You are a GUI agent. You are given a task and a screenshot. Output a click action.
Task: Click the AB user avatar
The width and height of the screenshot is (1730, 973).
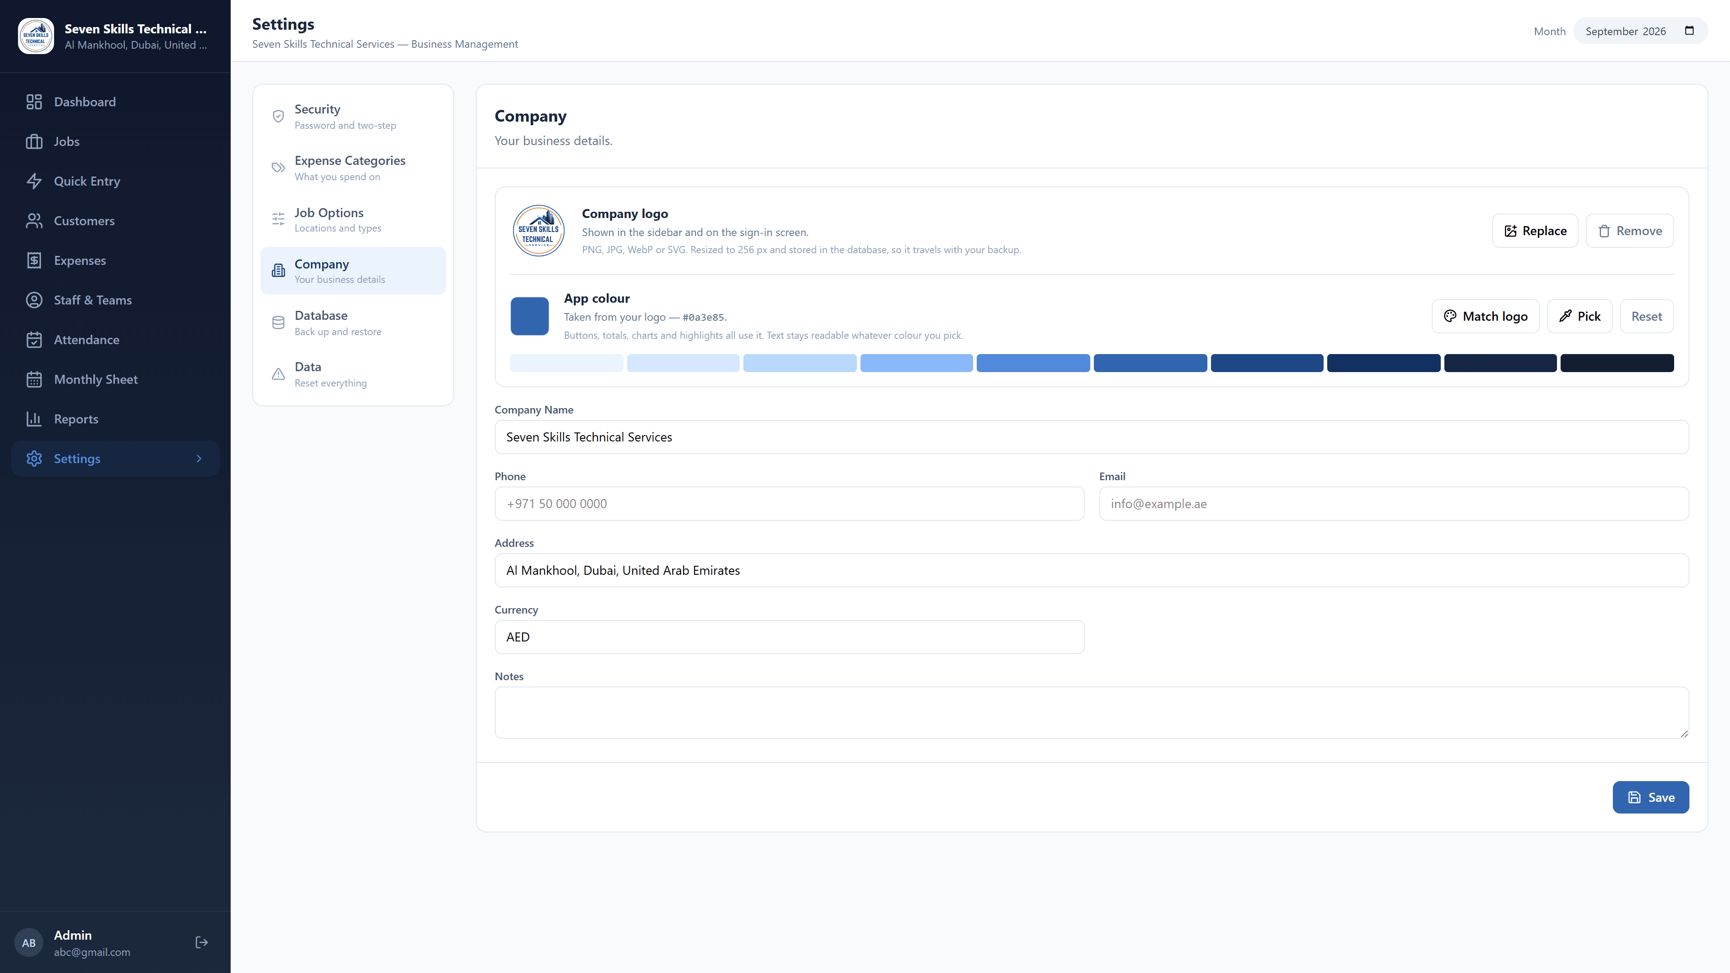[x=29, y=943]
